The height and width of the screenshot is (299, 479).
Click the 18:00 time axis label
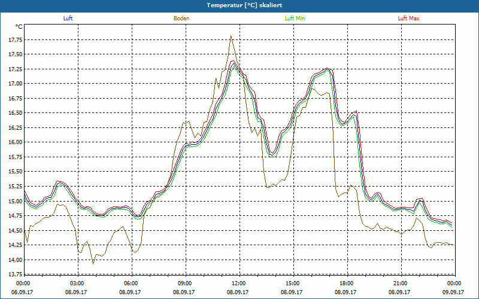click(x=347, y=283)
